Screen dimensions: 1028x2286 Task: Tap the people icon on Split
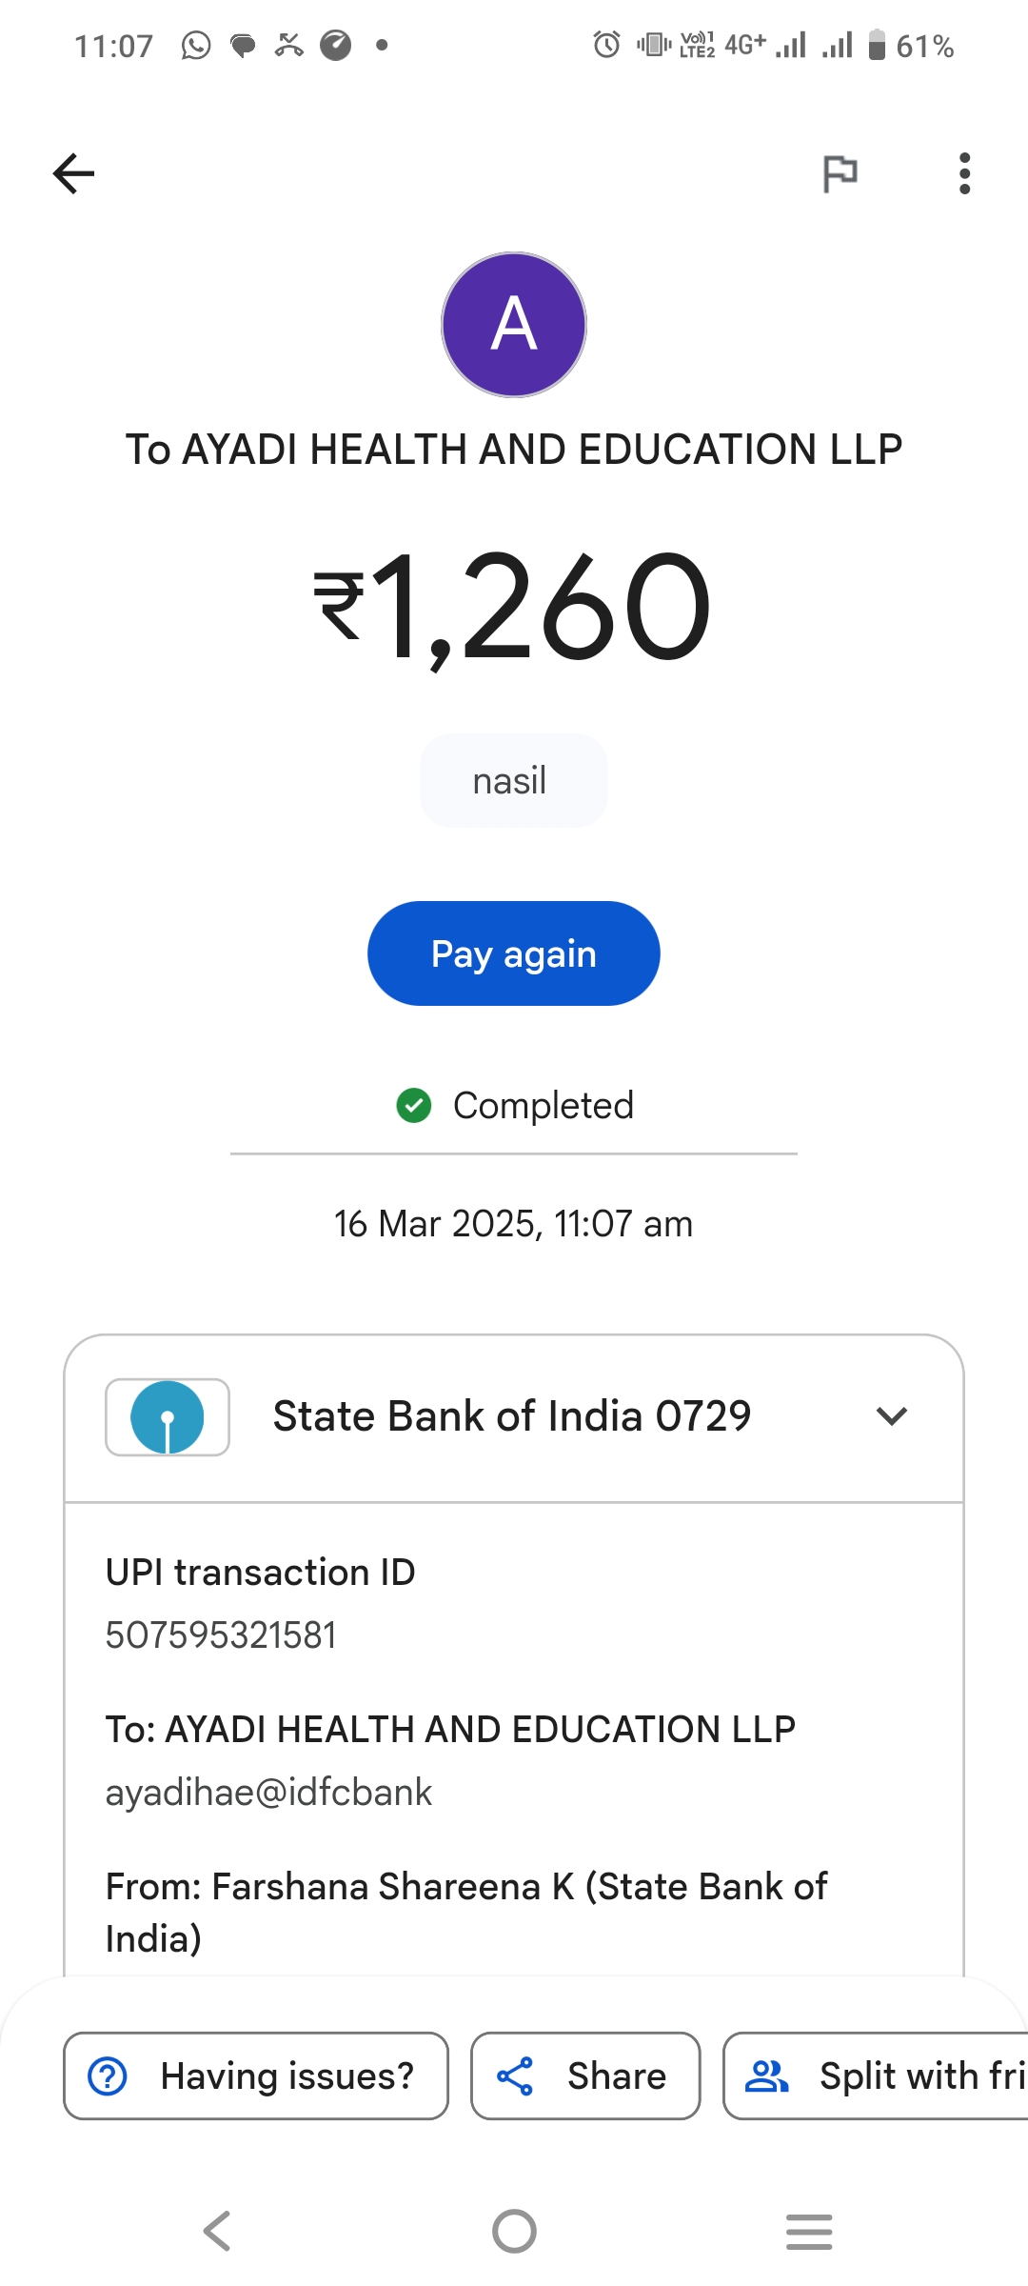[766, 2075]
